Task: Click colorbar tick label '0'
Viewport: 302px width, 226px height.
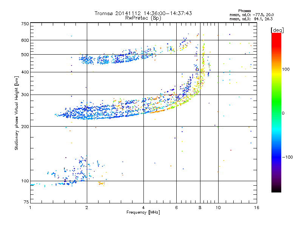Action: pyautogui.click(x=283, y=113)
